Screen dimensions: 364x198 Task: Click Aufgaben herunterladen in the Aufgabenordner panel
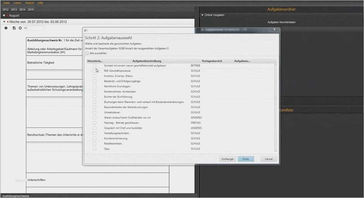282,22
